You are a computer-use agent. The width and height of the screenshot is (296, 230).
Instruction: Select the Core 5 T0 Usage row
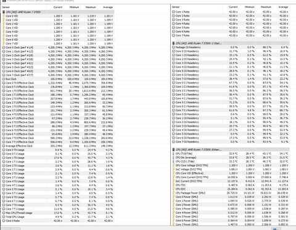coord(58,189)
